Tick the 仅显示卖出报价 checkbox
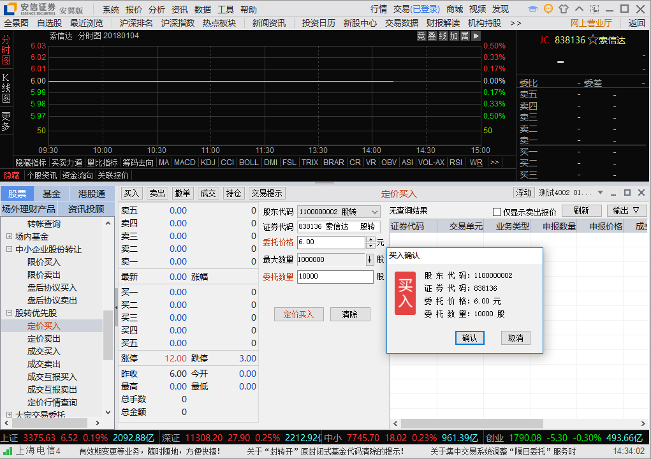This screenshot has height=459, width=651. (x=497, y=212)
